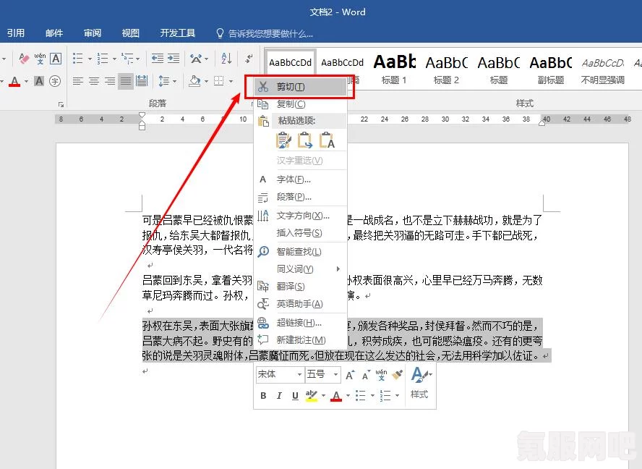The height and width of the screenshot is (469, 642).
Task: Align text right in the ribbon
Action: (110, 81)
